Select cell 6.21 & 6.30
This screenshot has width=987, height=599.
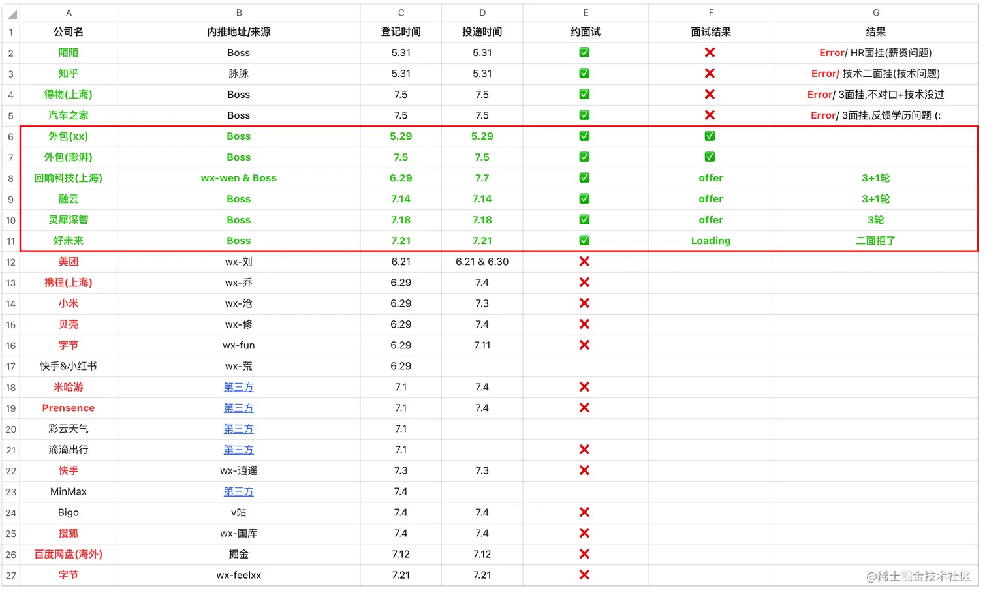482,262
